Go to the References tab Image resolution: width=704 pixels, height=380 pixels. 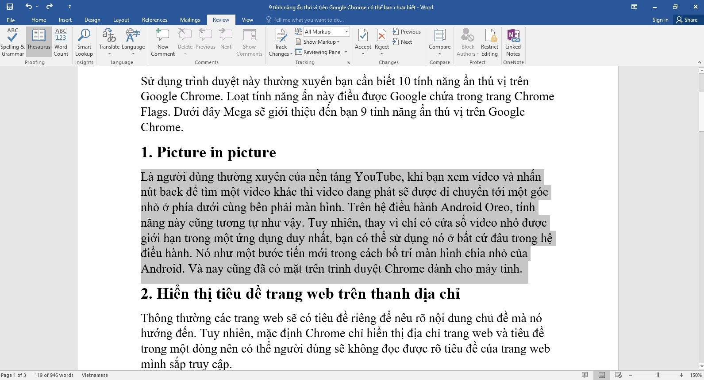pyautogui.click(x=154, y=20)
